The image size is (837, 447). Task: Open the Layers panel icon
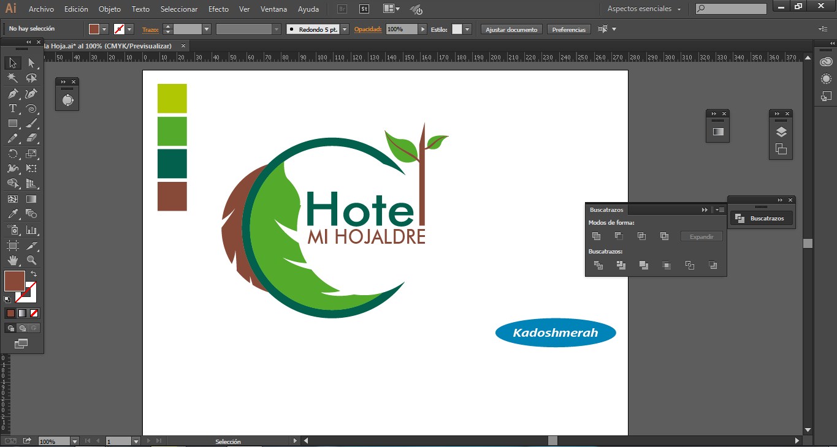(x=781, y=132)
